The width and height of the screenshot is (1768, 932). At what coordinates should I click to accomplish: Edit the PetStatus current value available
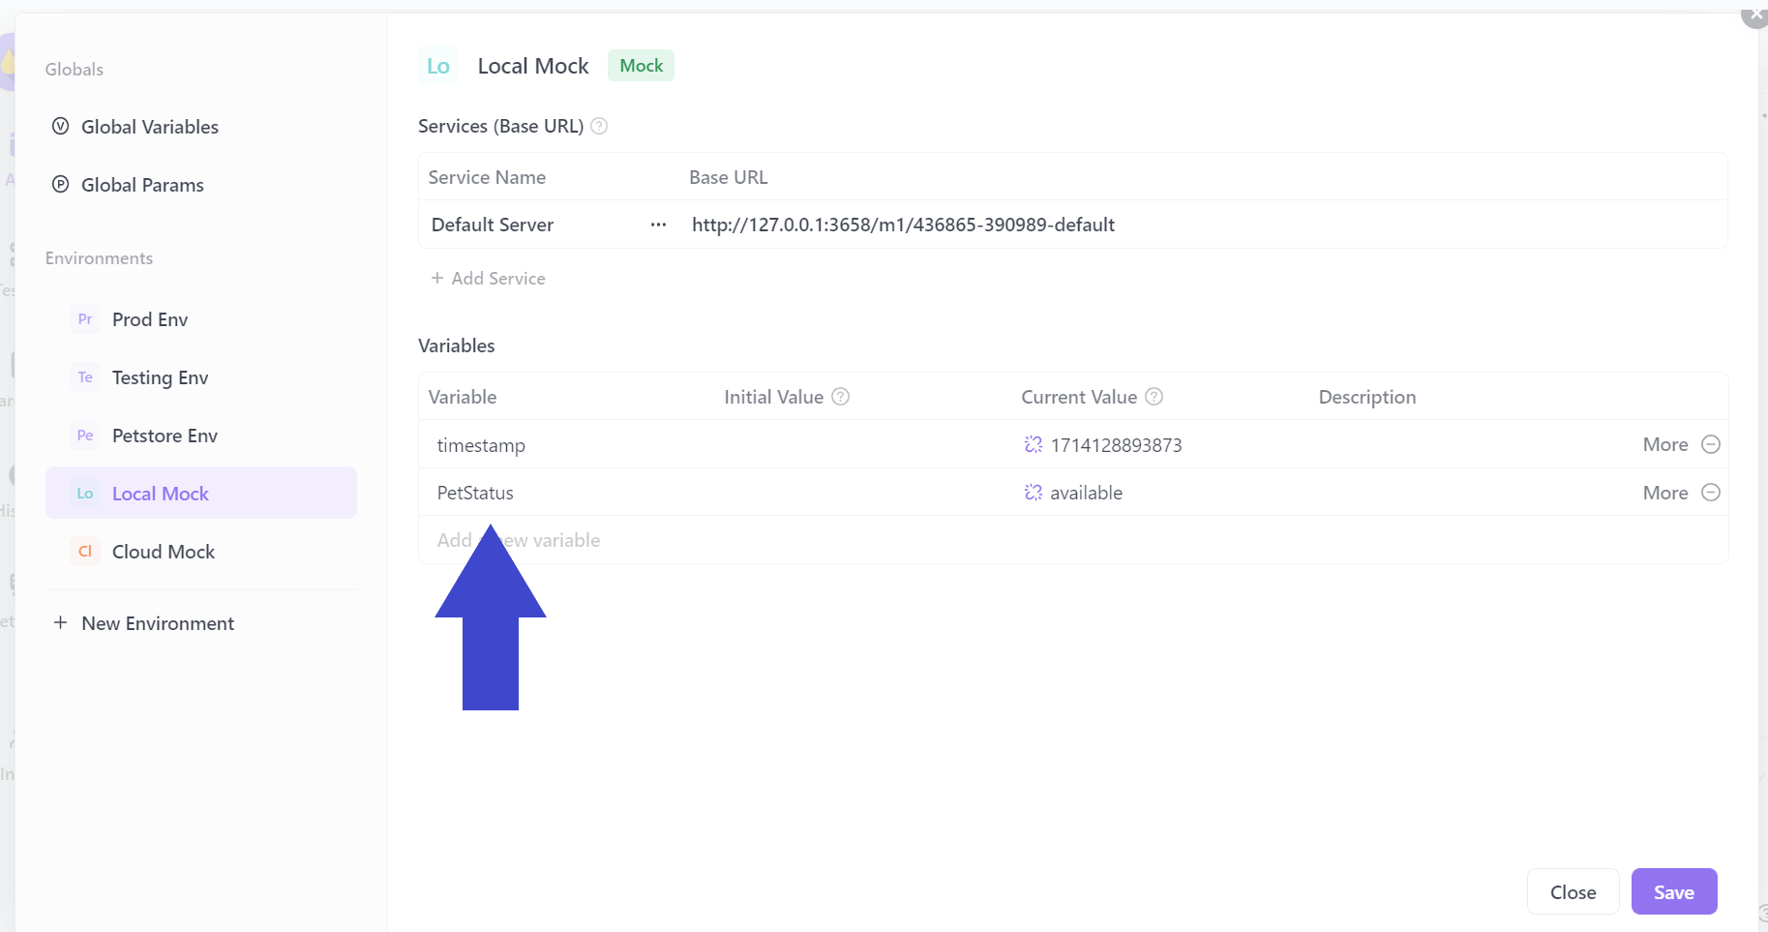(1087, 493)
